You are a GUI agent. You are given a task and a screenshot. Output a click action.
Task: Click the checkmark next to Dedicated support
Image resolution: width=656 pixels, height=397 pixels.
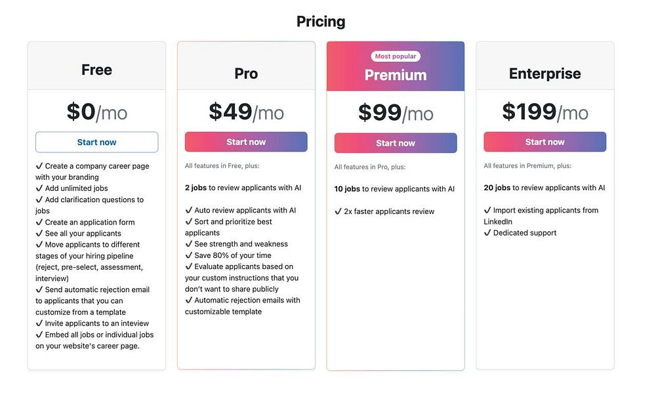(x=487, y=233)
